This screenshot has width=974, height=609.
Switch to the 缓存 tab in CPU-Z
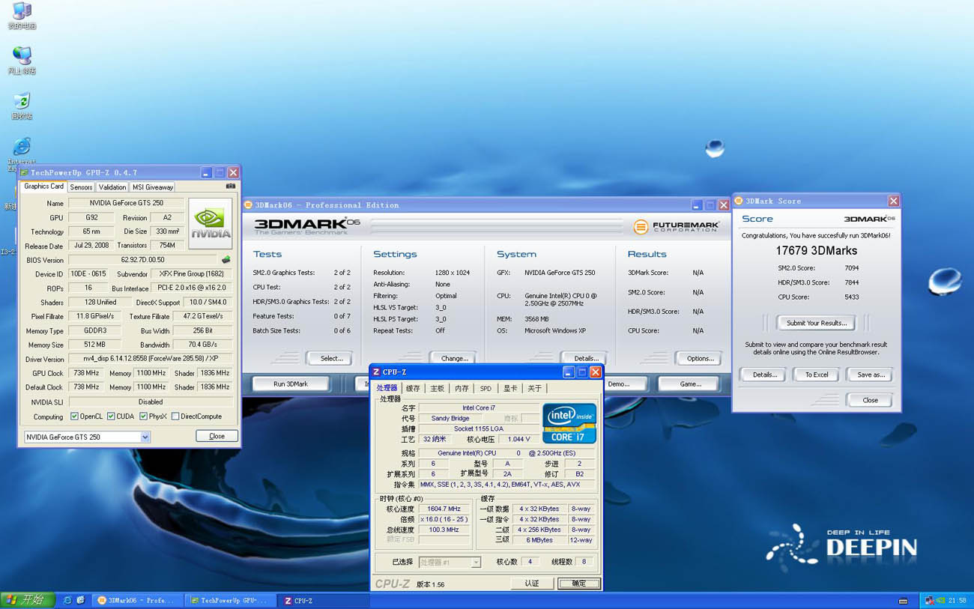tap(413, 389)
